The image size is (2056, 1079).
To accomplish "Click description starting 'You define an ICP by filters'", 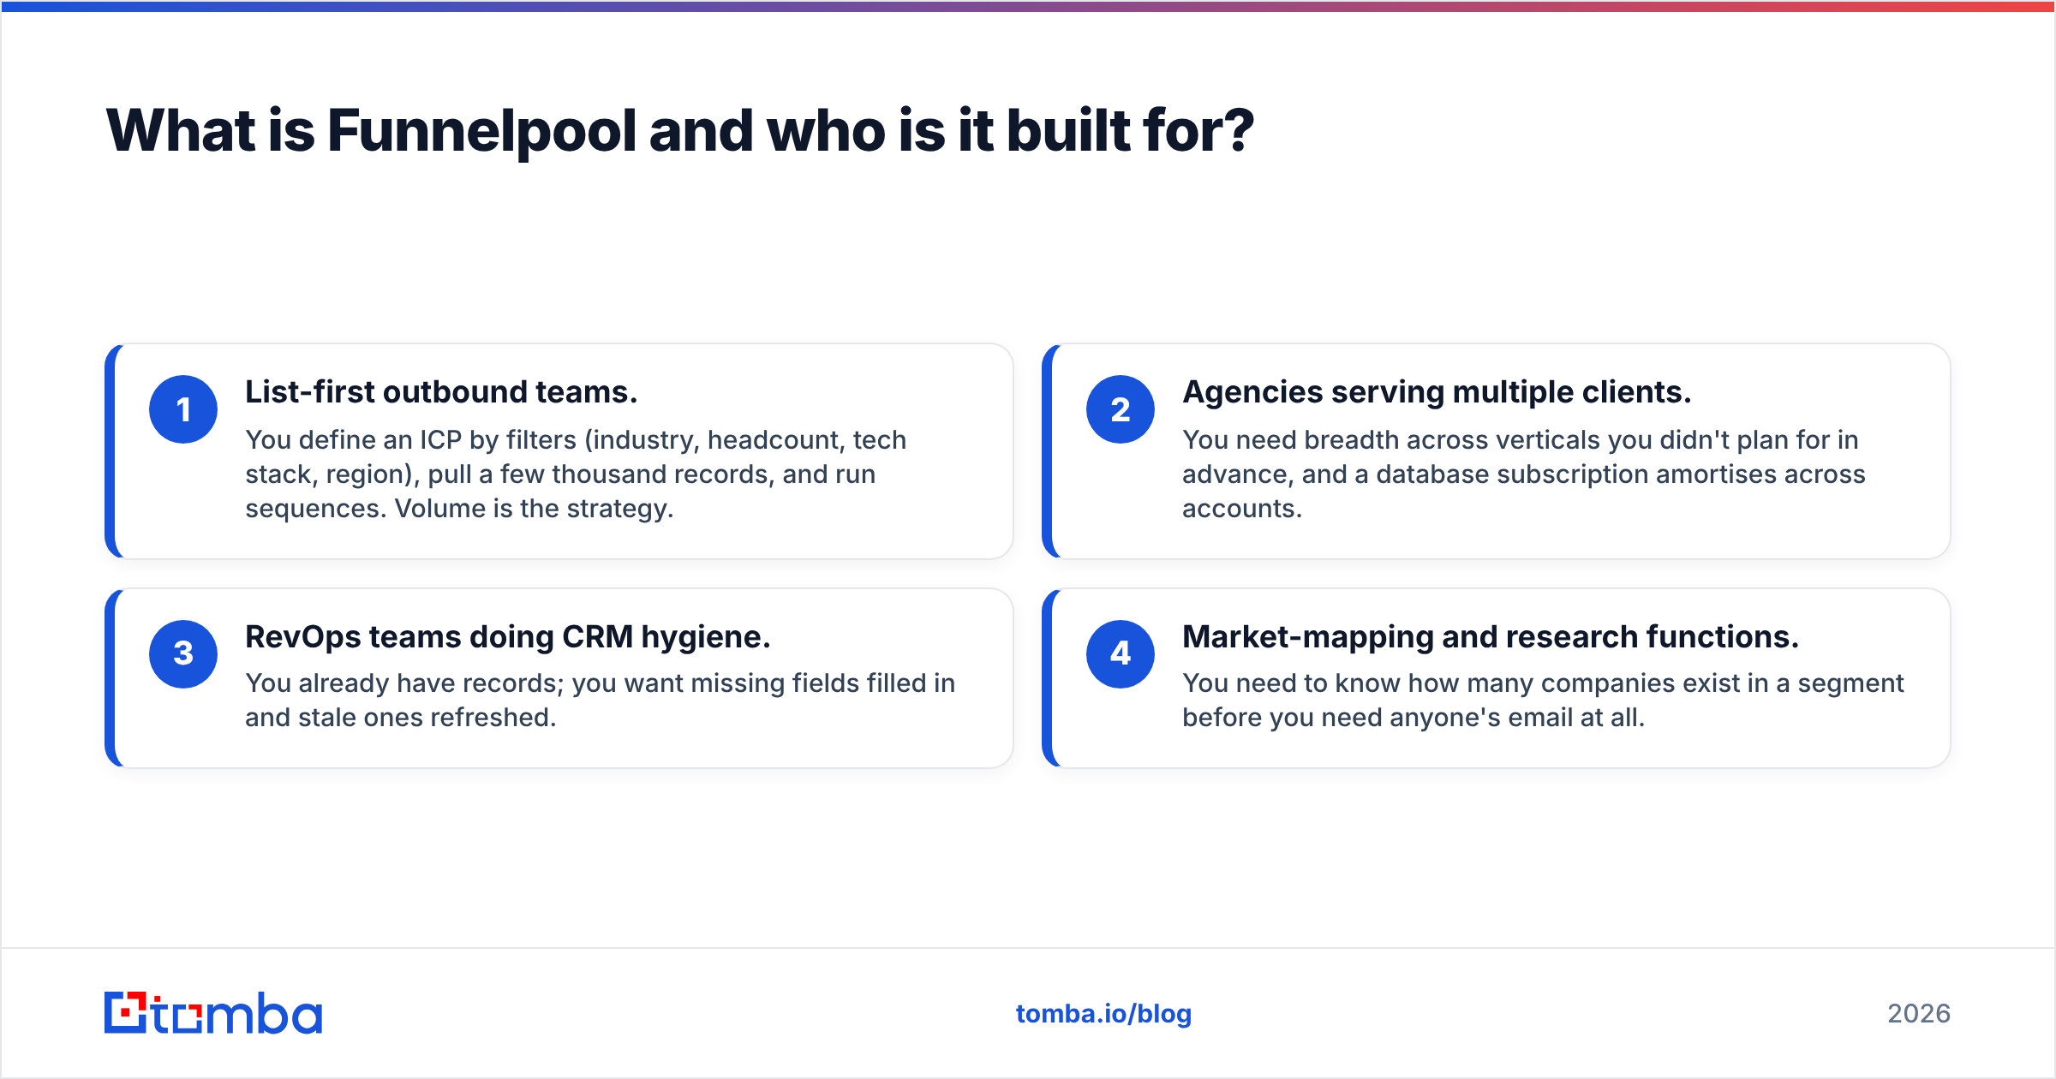I will [x=576, y=474].
